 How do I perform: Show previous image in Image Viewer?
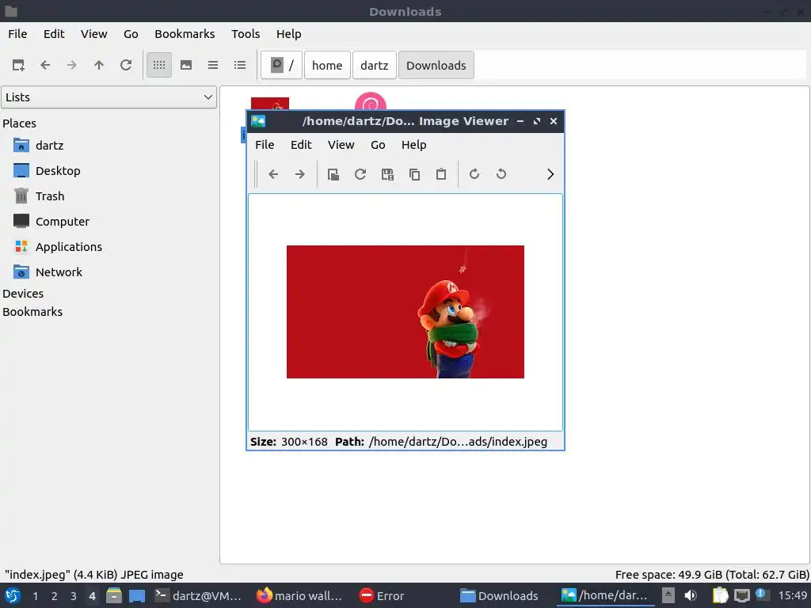coord(273,174)
